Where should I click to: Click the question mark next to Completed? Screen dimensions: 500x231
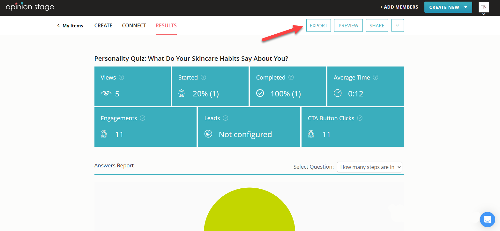click(291, 77)
